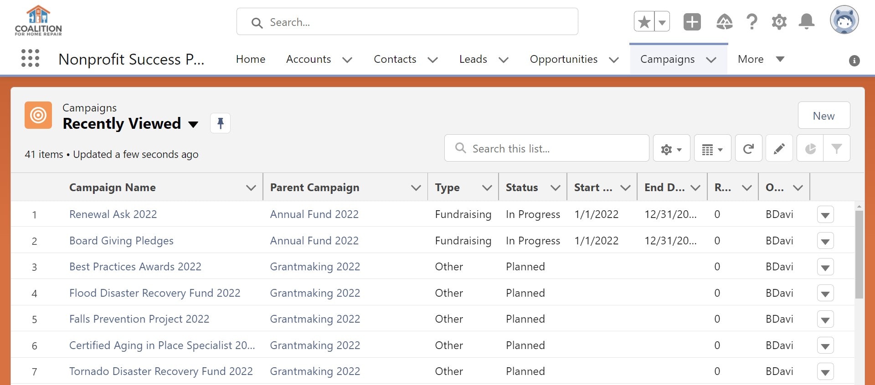The image size is (875, 385).
Task: Click the New campaign button
Action: click(824, 116)
